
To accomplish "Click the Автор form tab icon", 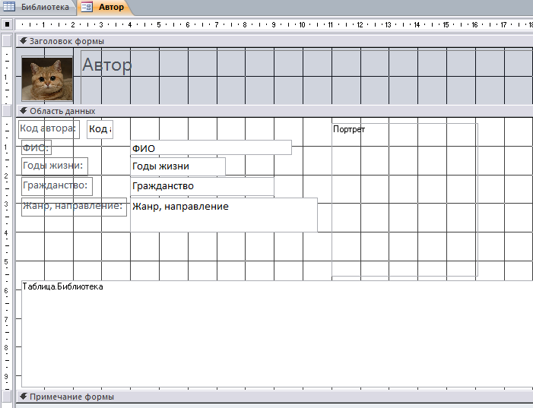I will [87, 7].
